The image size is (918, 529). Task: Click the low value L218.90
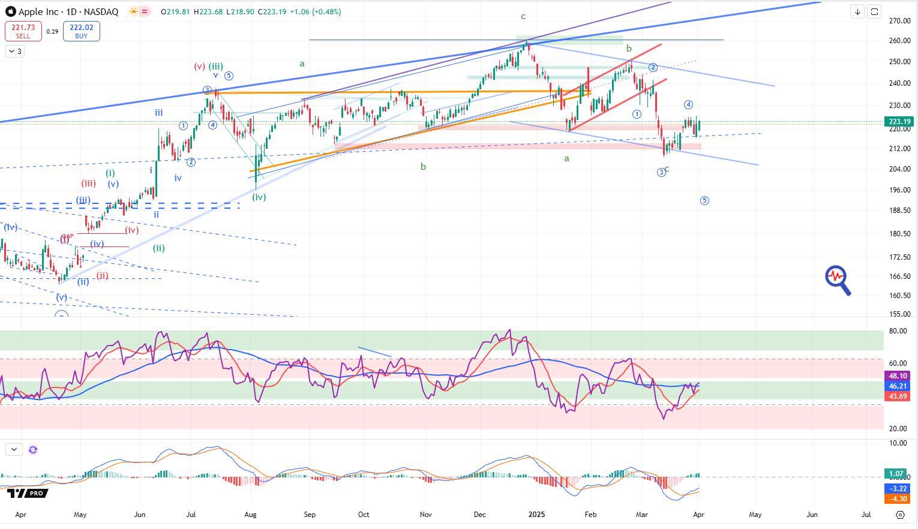coord(240,11)
